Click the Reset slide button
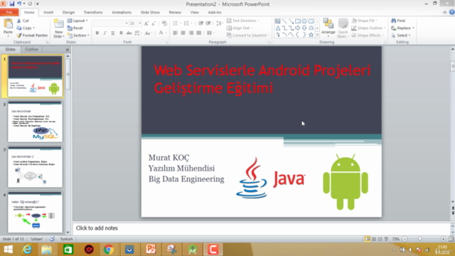 pyautogui.click(x=75, y=28)
